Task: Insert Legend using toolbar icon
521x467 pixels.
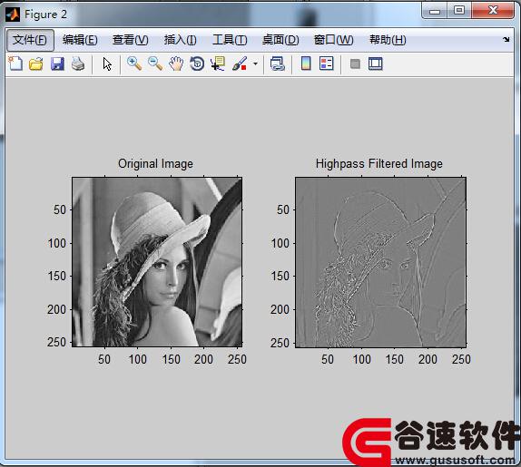Action: [x=326, y=63]
